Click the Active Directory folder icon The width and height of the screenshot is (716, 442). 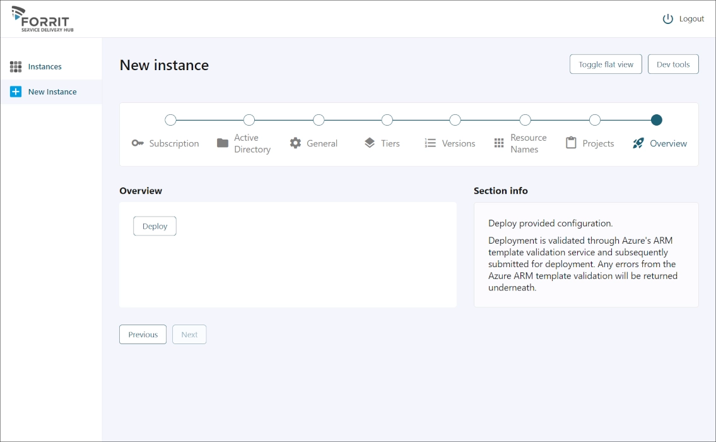pos(223,143)
